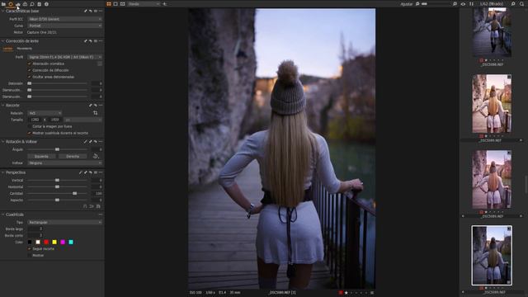Viewport: 528px width, 297px height.
Task: Select straighten tool in Rotación & Volteo
Action: coord(86,142)
